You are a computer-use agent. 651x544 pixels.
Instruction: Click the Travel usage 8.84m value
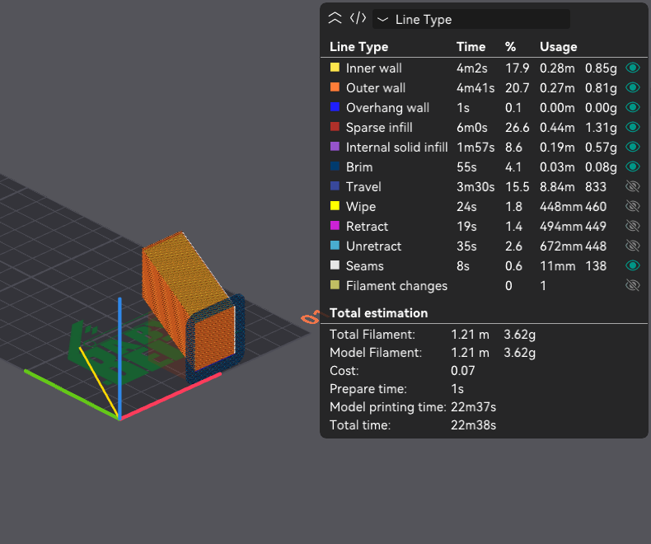557,187
